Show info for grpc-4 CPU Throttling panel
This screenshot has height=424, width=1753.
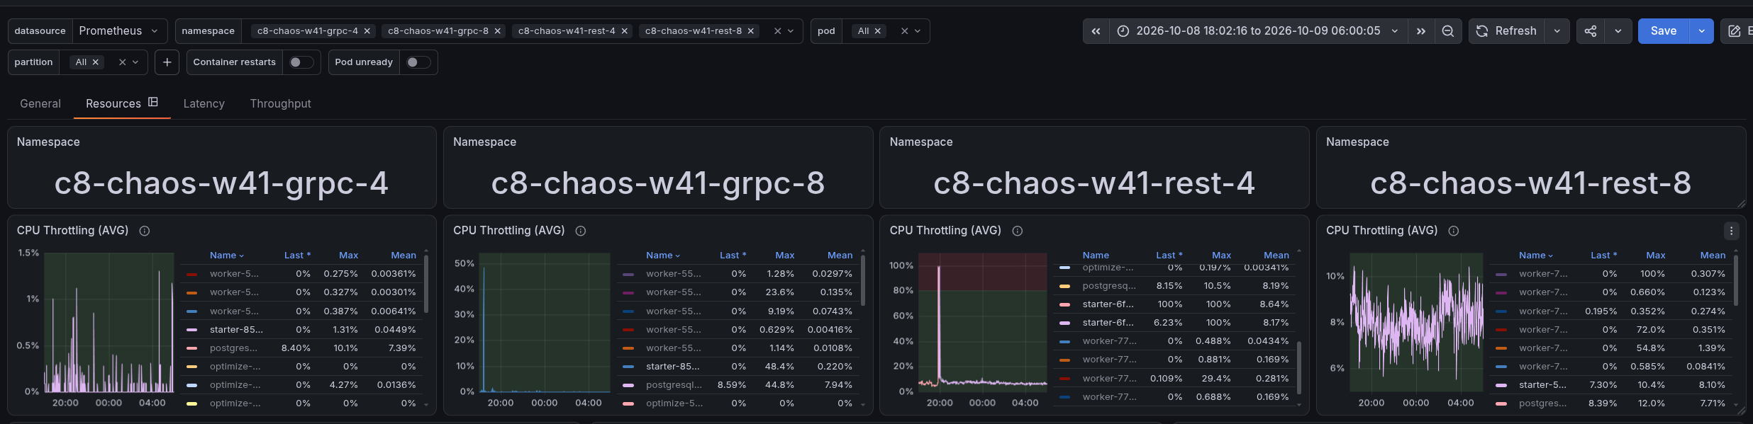pos(145,231)
